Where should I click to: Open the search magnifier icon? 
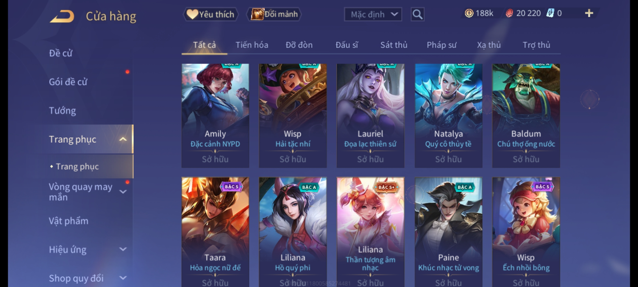coord(417,14)
